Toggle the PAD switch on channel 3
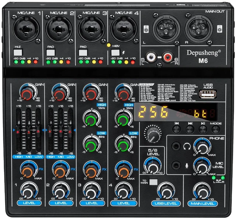Screen dimensions: 236x219 (83, 52)
